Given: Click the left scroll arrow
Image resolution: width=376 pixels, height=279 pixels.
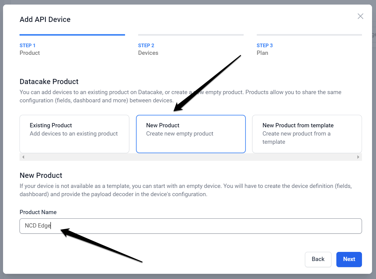Looking at the screenshot, I should (x=23, y=157).
